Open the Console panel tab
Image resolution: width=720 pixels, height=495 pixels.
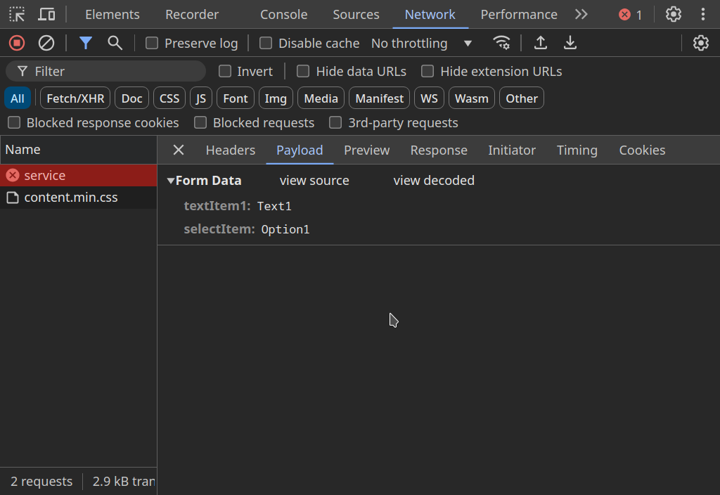click(283, 14)
